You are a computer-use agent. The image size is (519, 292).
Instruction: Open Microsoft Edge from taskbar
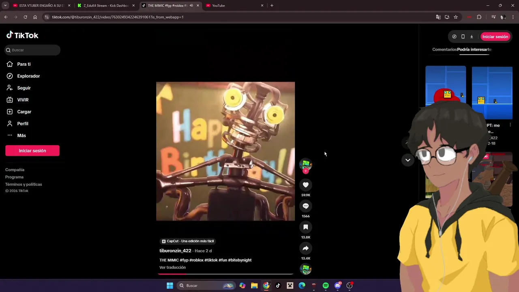click(x=302, y=286)
